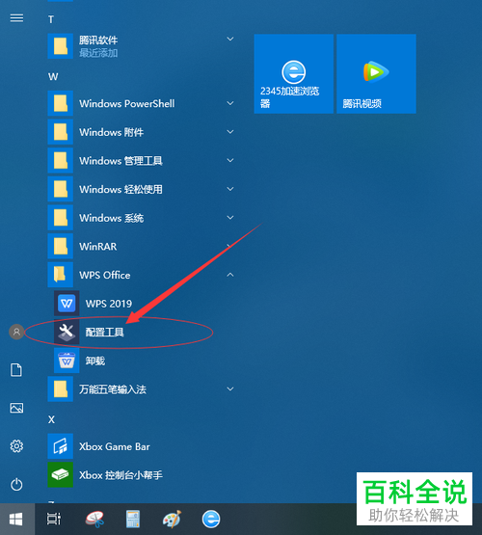Viewport: 482px width, 535px height.
Task: Expand the 腾讯软件 group chevron
Action: [230, 40]
